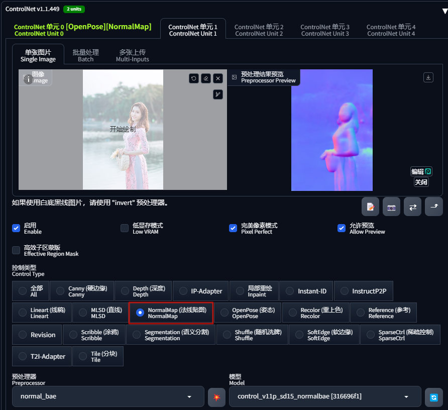Collapse ControlNet panel with triangle arrow
This screenshot has height=410, width=448.
444,11
